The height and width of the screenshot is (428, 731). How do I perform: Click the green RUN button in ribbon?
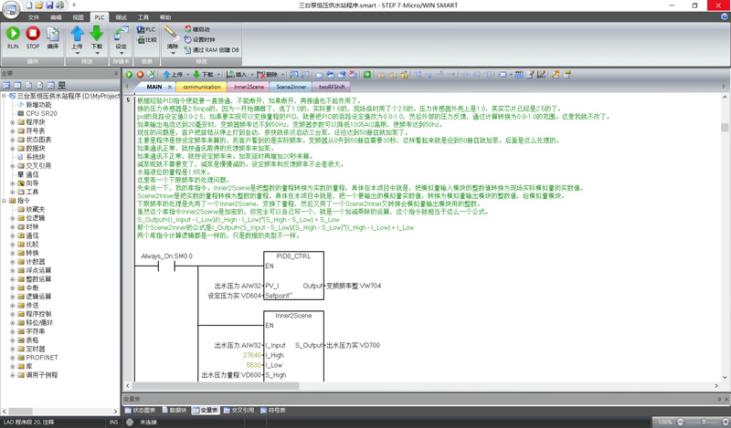point(13,37)
